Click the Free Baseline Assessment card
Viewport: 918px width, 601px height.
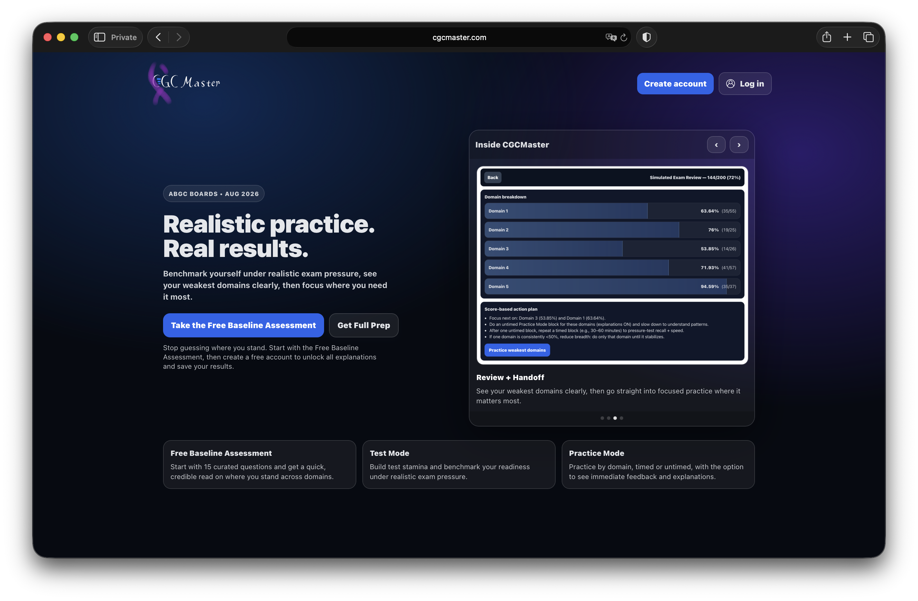(259, 464)
